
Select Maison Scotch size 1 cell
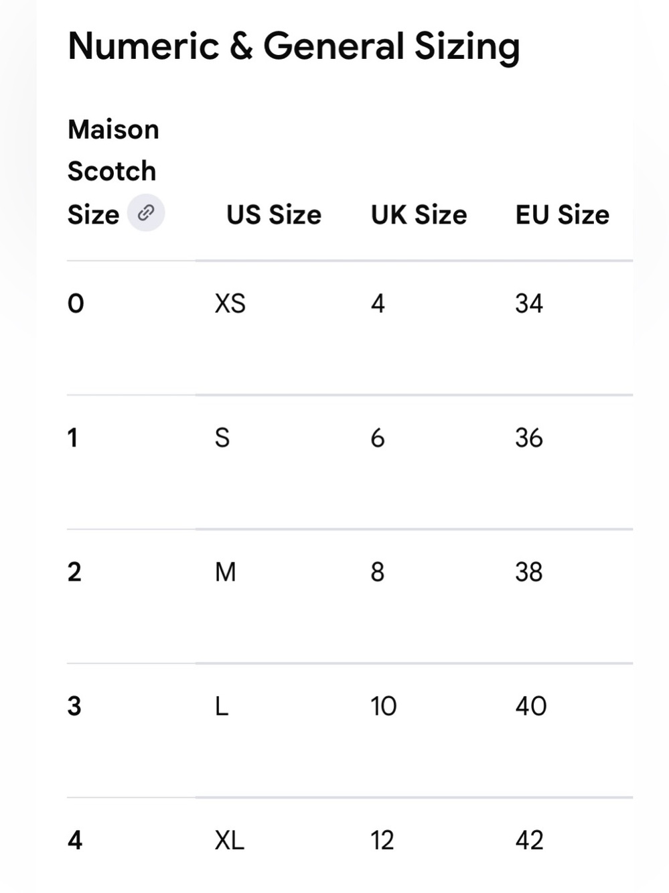point(73,438)
